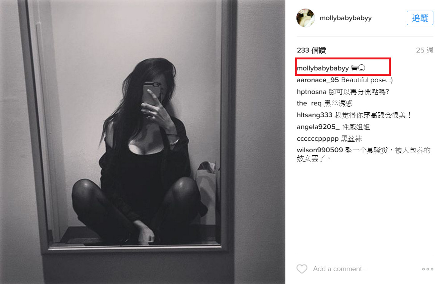Visit commenter the_req's profile

(309, 104)
